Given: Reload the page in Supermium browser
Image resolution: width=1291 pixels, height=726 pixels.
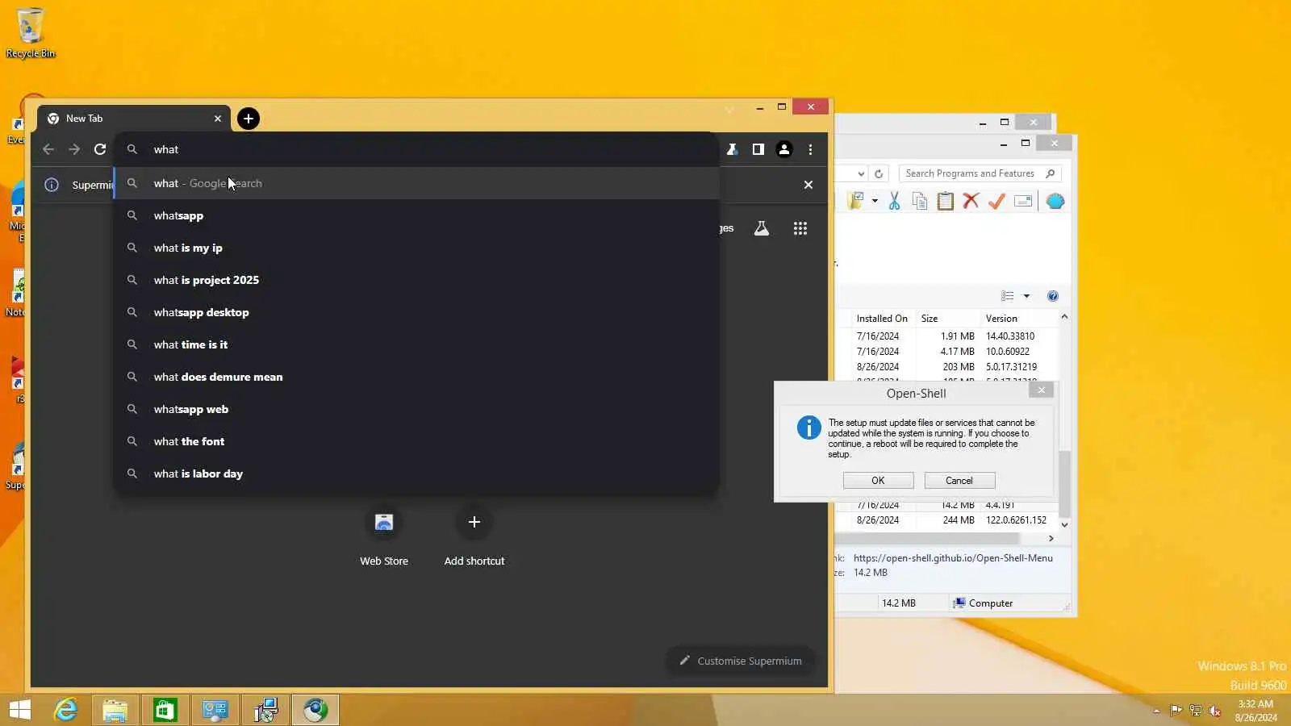Looking at the screenshot, I should 100,149.
